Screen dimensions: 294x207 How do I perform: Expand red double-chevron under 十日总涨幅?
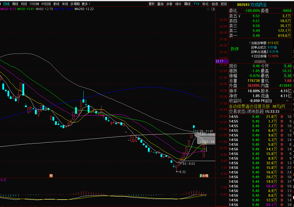click(x=260, y=62)
